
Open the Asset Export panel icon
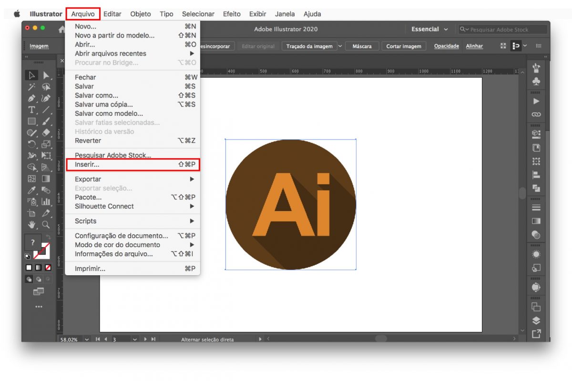(x=536, y=334)
